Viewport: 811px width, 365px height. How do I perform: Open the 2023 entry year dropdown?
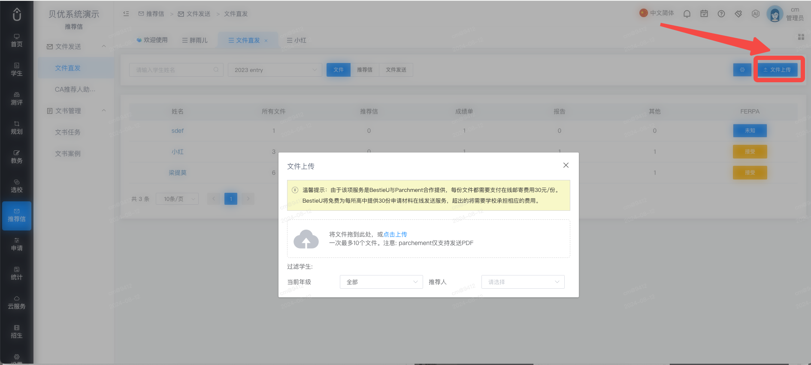[x=275, y=70]
